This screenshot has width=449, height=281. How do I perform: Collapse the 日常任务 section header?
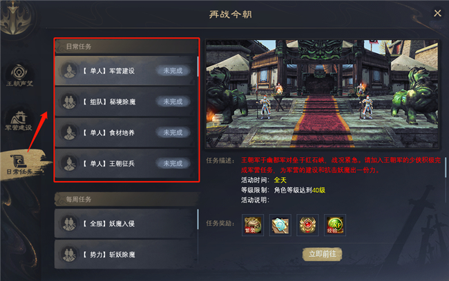click(126, 47)
